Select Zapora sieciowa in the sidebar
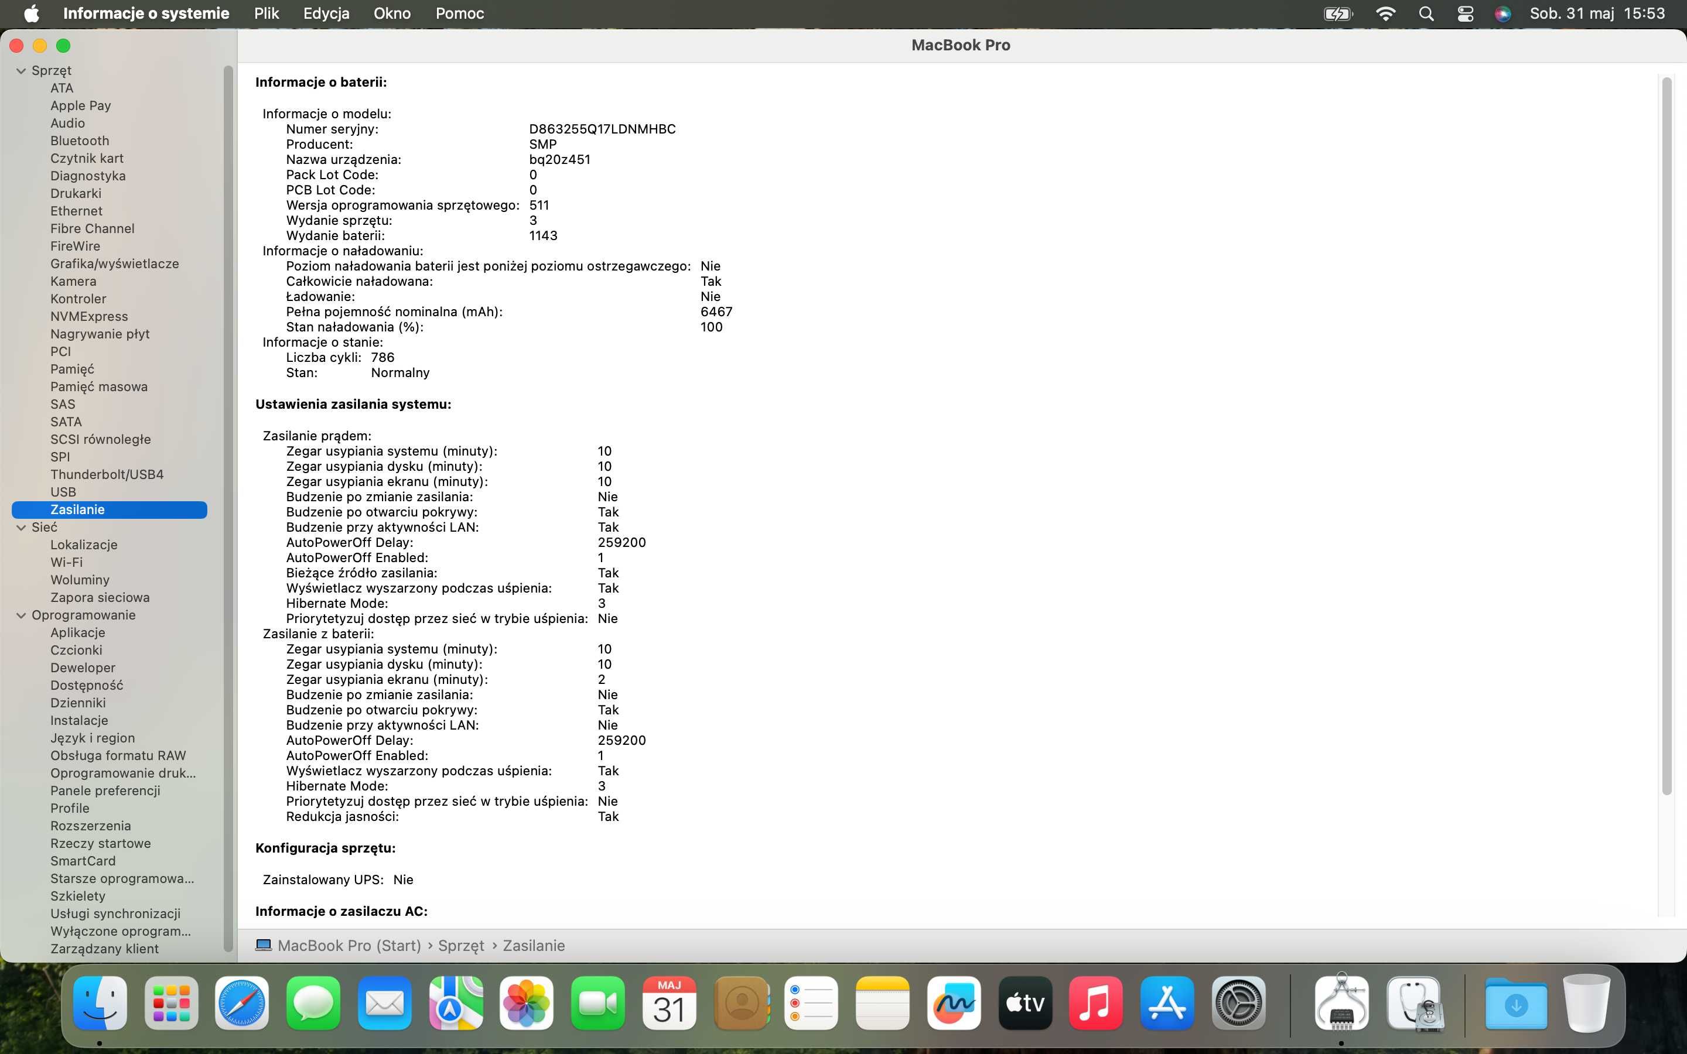1687x1054 pixels. (x=100, y=597)
